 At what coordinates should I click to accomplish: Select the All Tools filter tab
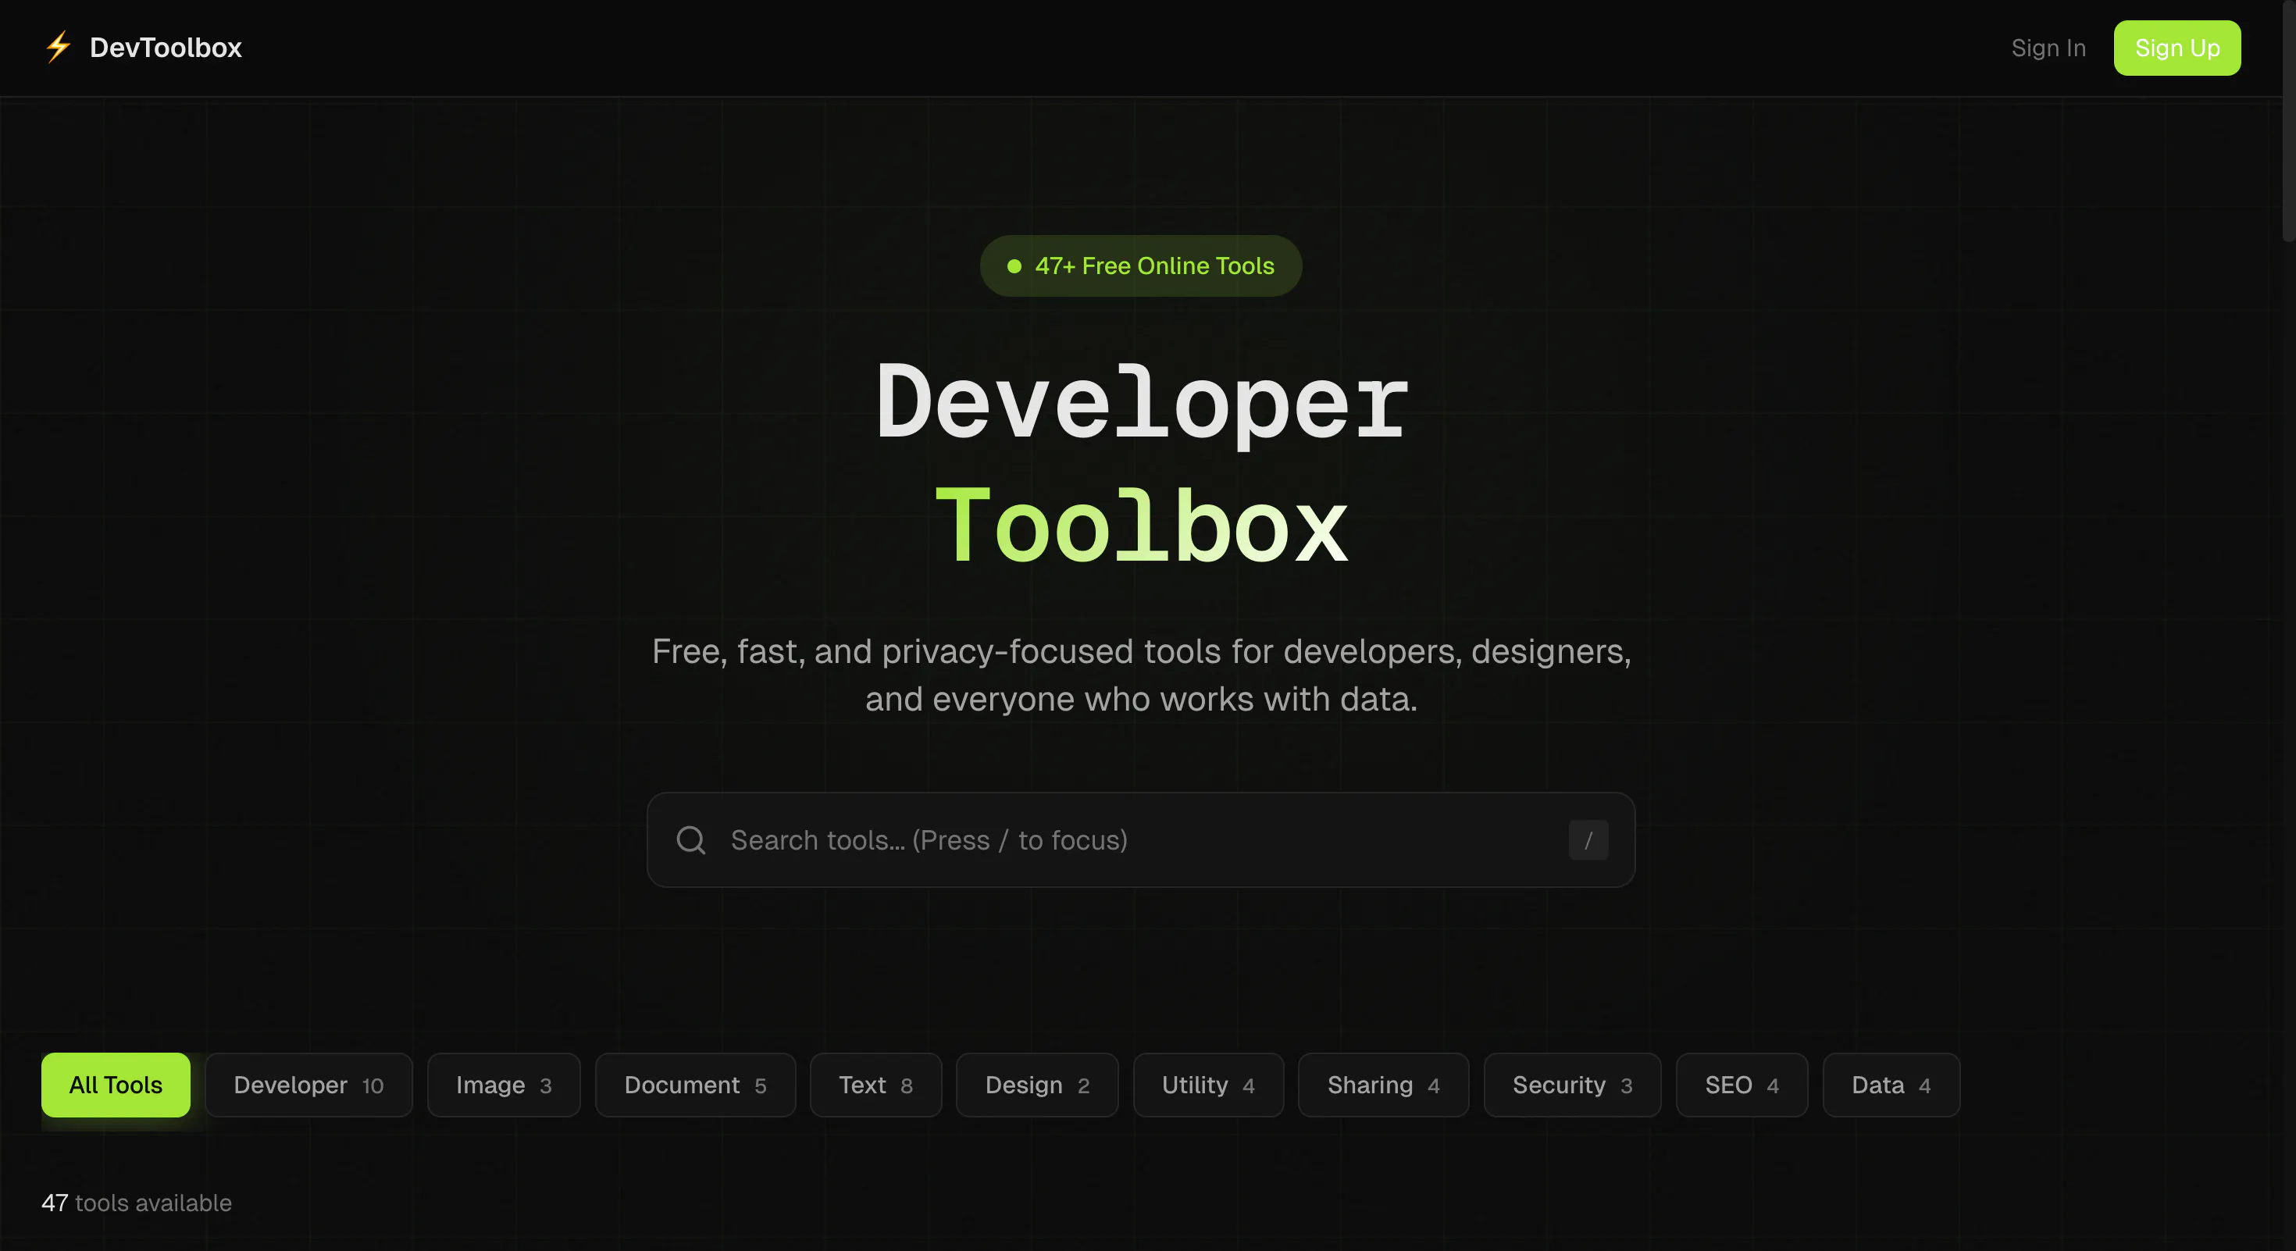(116, 1085)
